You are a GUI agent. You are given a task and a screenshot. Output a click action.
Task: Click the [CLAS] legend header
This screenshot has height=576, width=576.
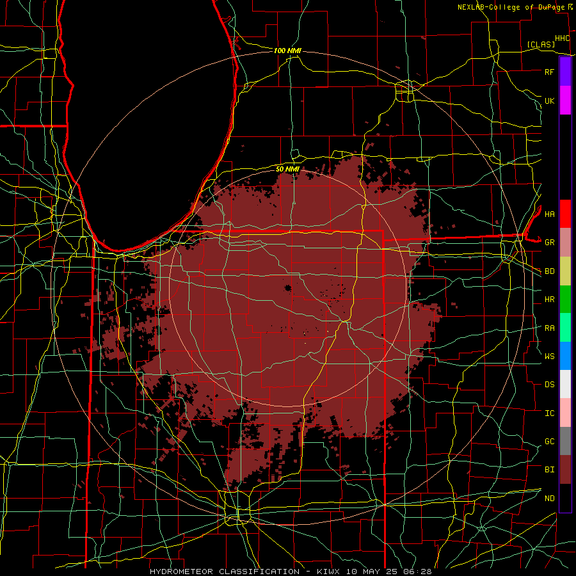(541, 44)
